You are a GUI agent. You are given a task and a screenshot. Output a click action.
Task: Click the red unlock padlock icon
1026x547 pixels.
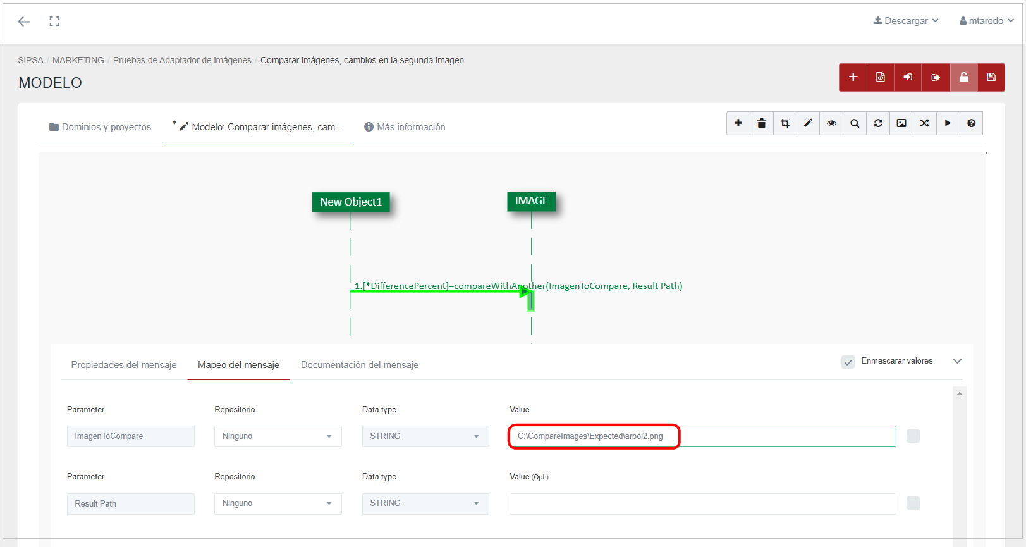[x=963, y=77]
